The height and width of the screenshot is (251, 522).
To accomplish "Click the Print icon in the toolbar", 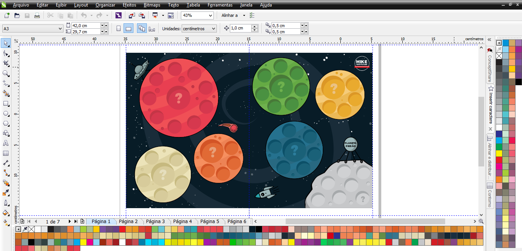I will click(37, 15).
